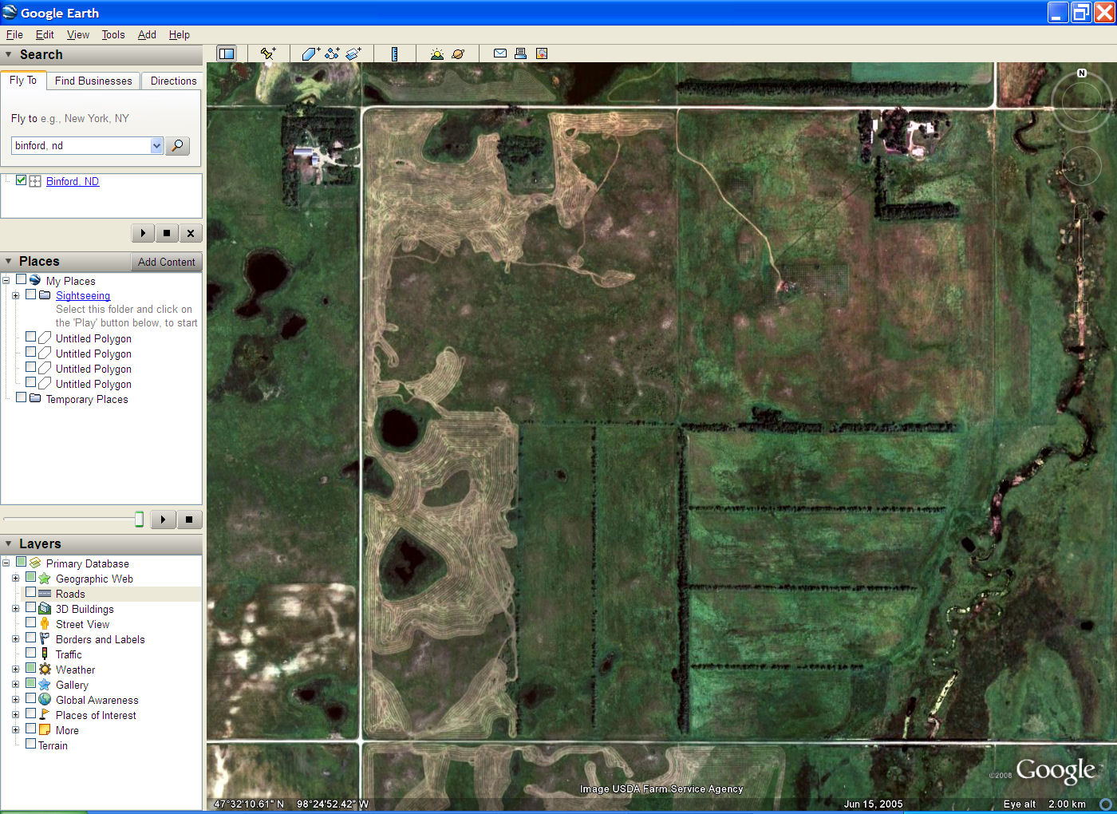Open the Sightseeing folder link
The width and height of the screenshot is (1117, 814).
coord(83,295)
